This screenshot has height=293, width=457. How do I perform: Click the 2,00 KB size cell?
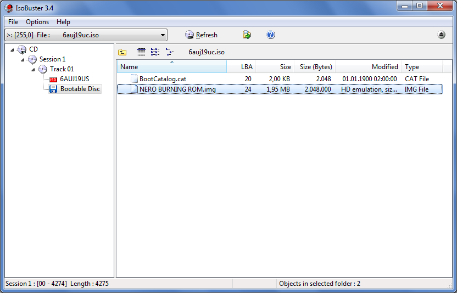coord(279,79)
